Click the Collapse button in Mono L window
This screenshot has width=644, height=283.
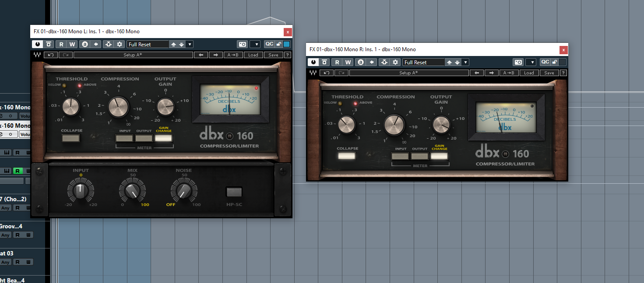point(71,138)
